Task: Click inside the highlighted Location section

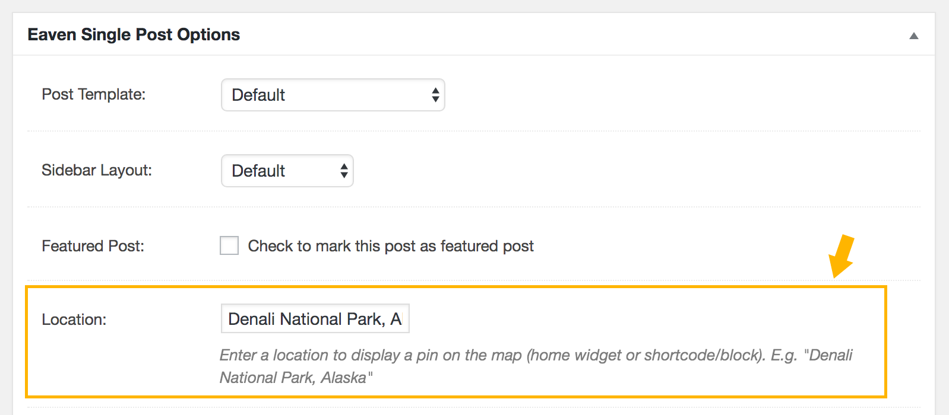Action: point(457,341)
